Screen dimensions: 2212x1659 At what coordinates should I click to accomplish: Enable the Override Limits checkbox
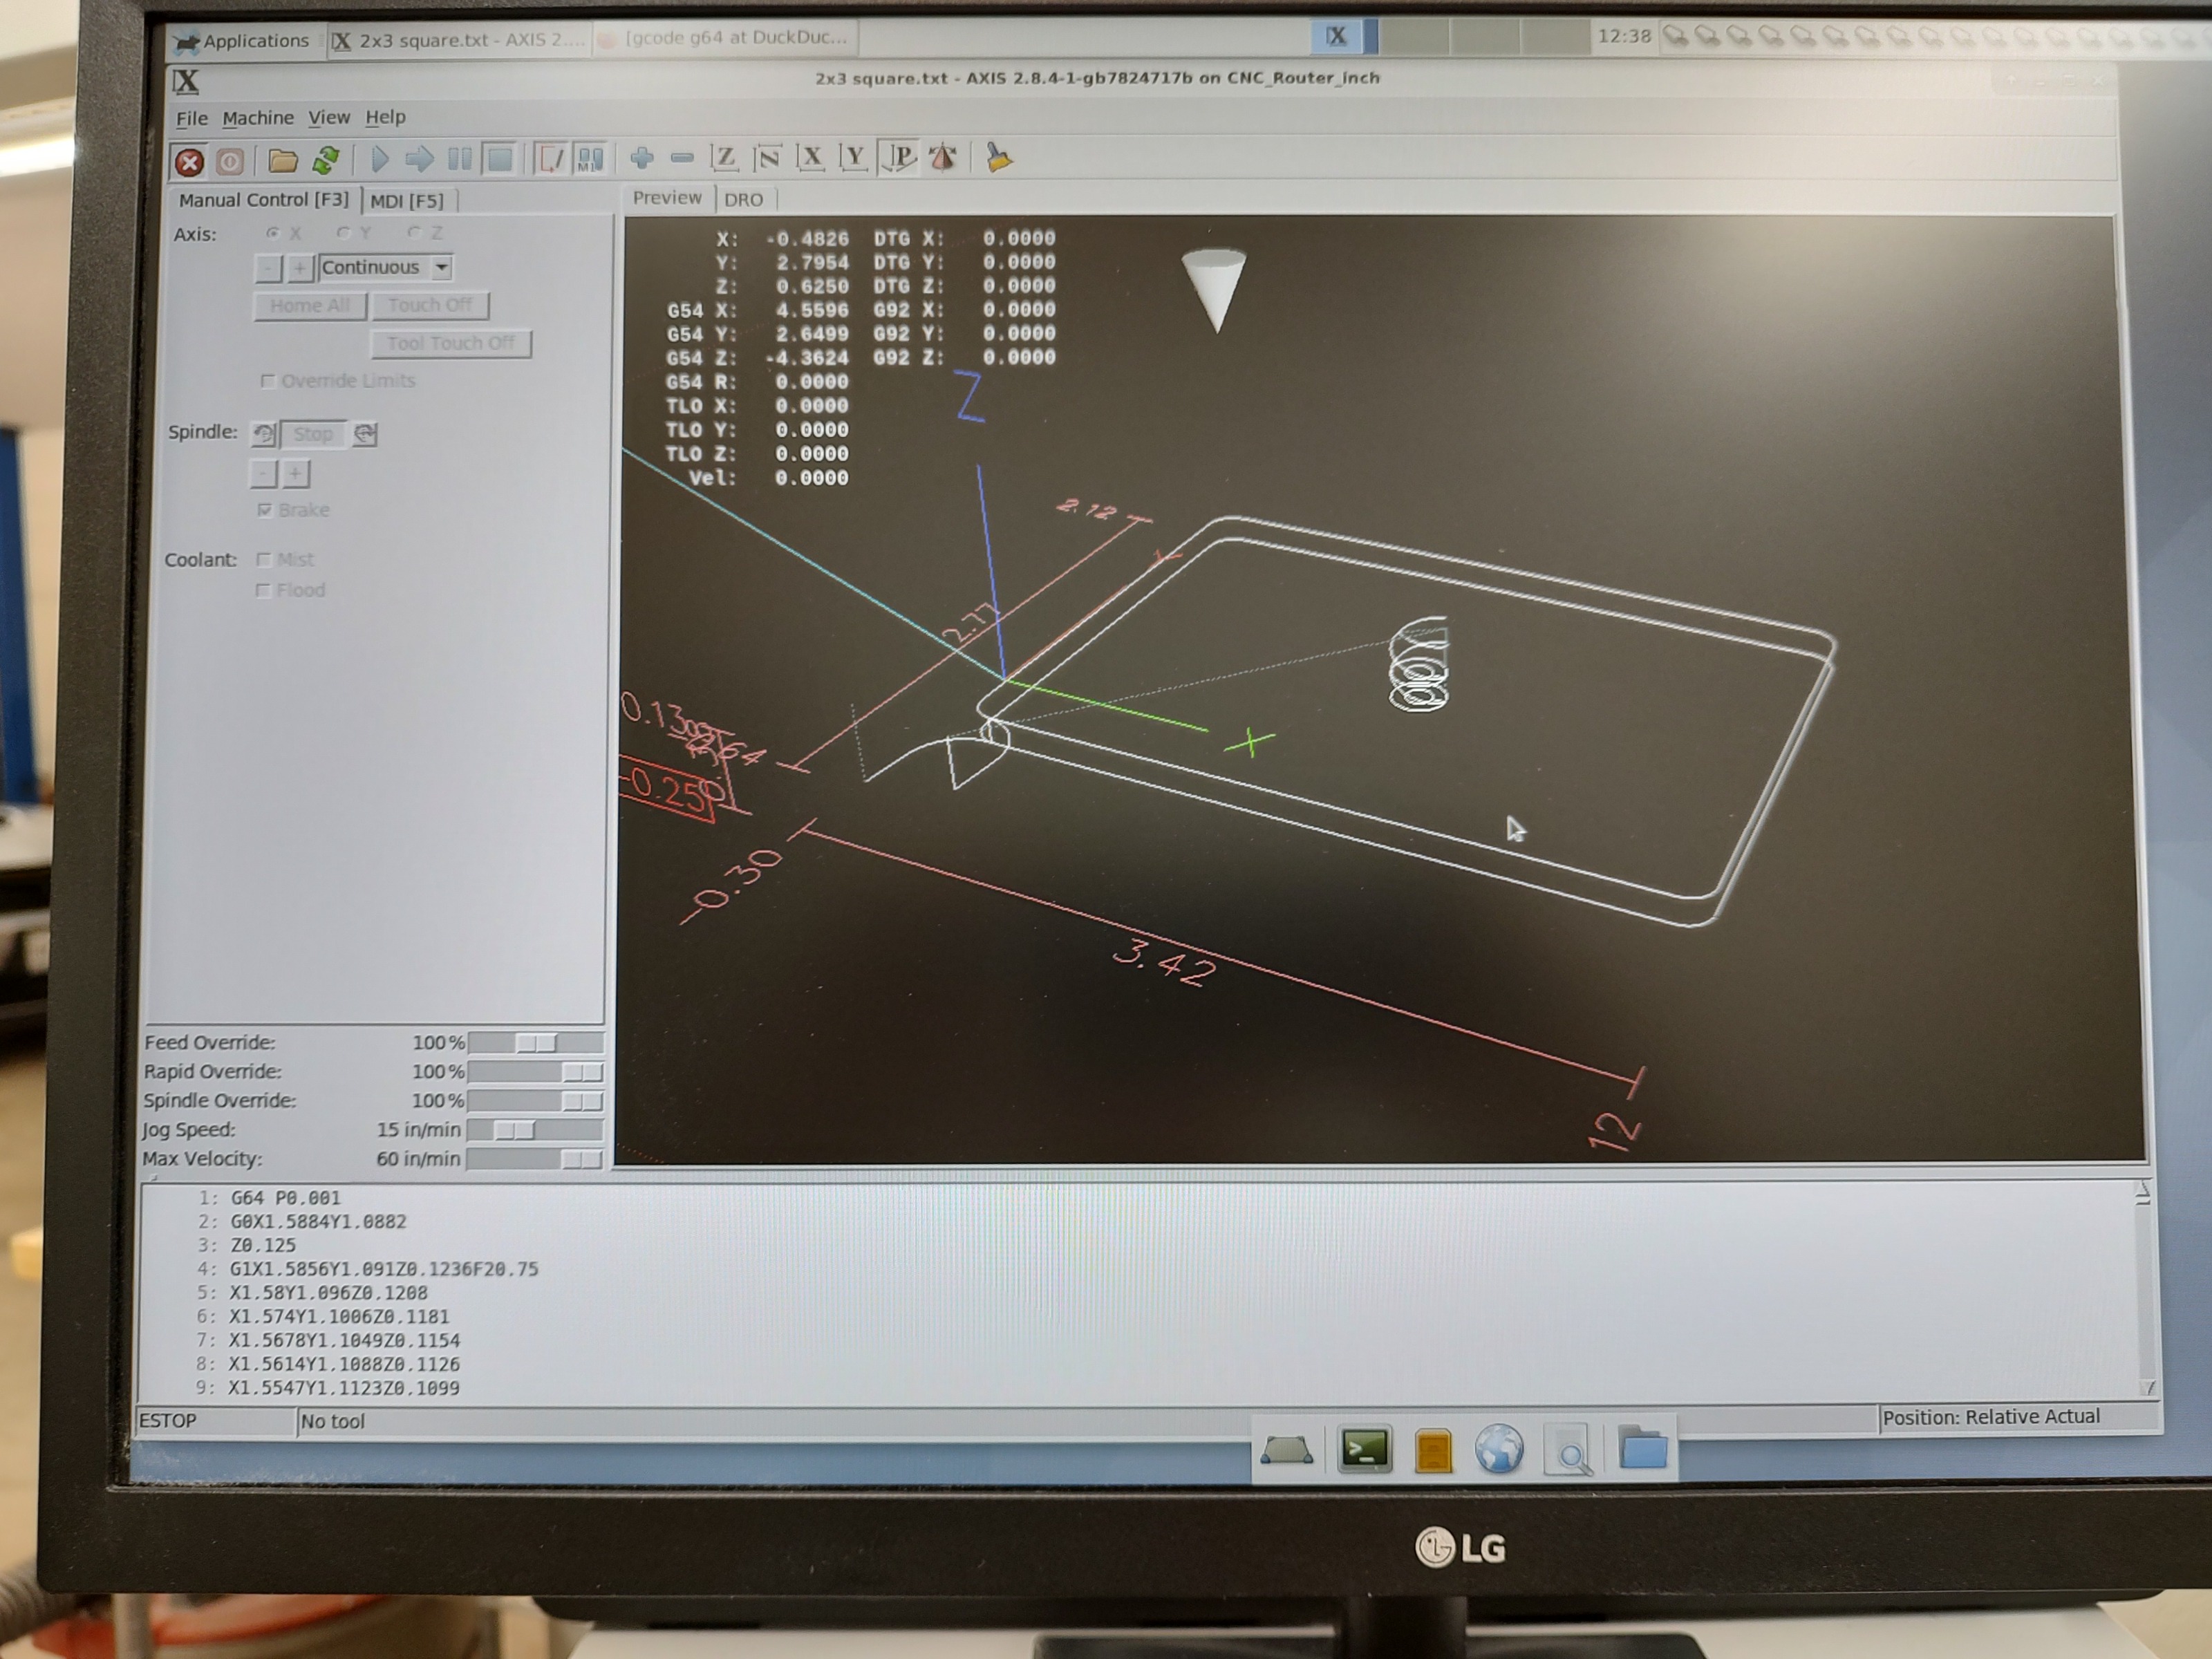pyautogui.click(x=267, y=381)
